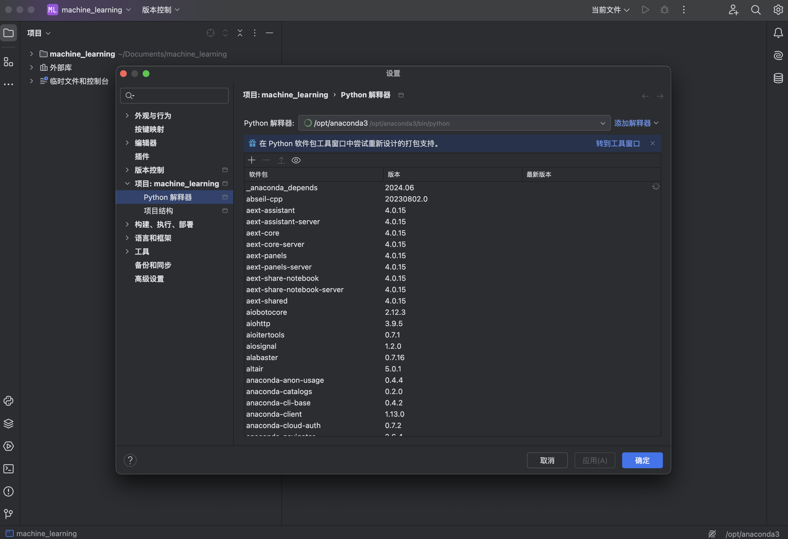Open the AI Assistant spiral icon
This screenshot has width=788, height=539.
click(x=778, y=55)
